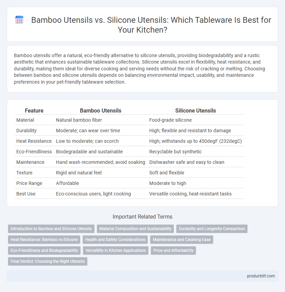Select the Heat Resistance table row label

pyautogui.click(x=34, y=141)
